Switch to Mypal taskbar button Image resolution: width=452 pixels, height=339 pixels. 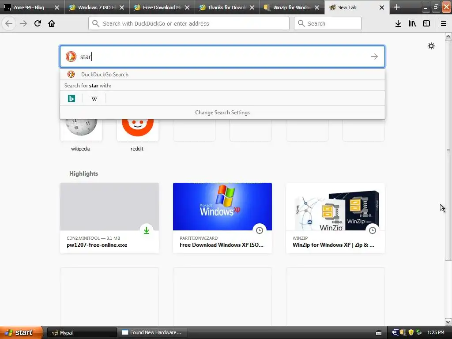tap(82, 333)
